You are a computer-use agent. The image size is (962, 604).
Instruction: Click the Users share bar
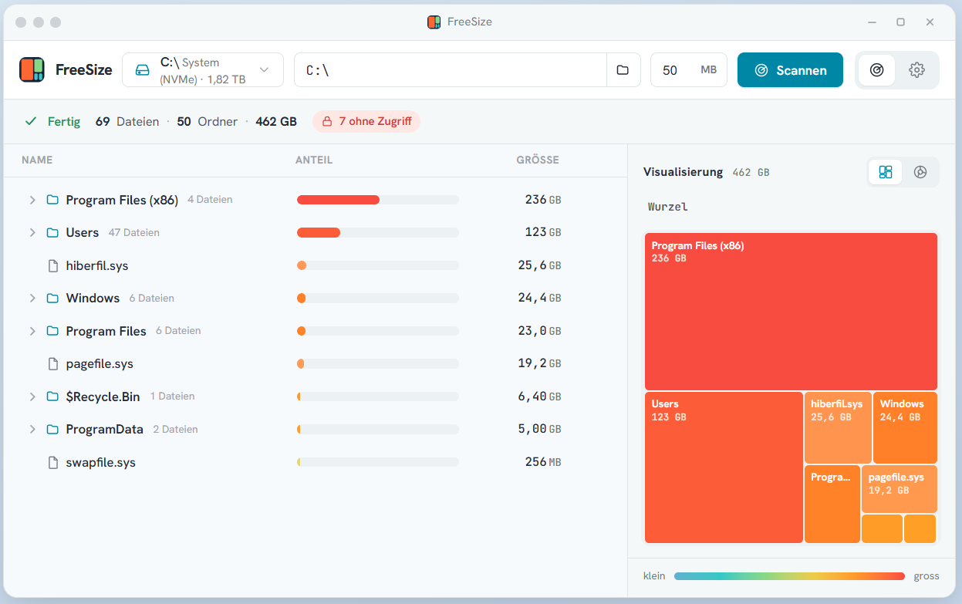[378, 232]
